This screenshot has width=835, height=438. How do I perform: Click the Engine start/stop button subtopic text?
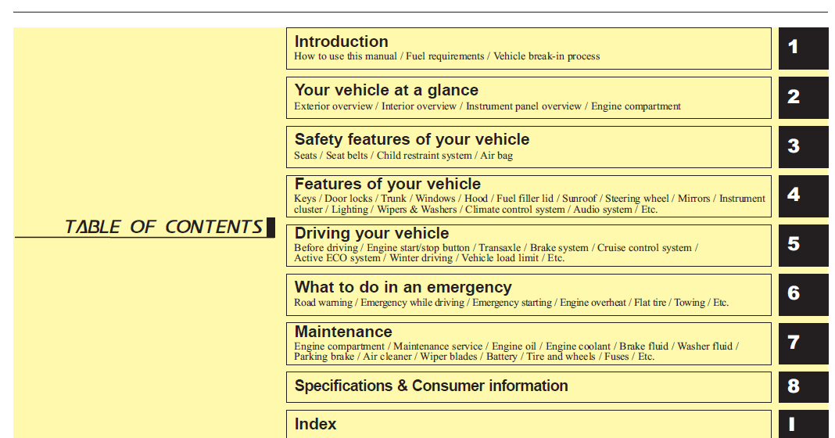click(x=418, y=248)
